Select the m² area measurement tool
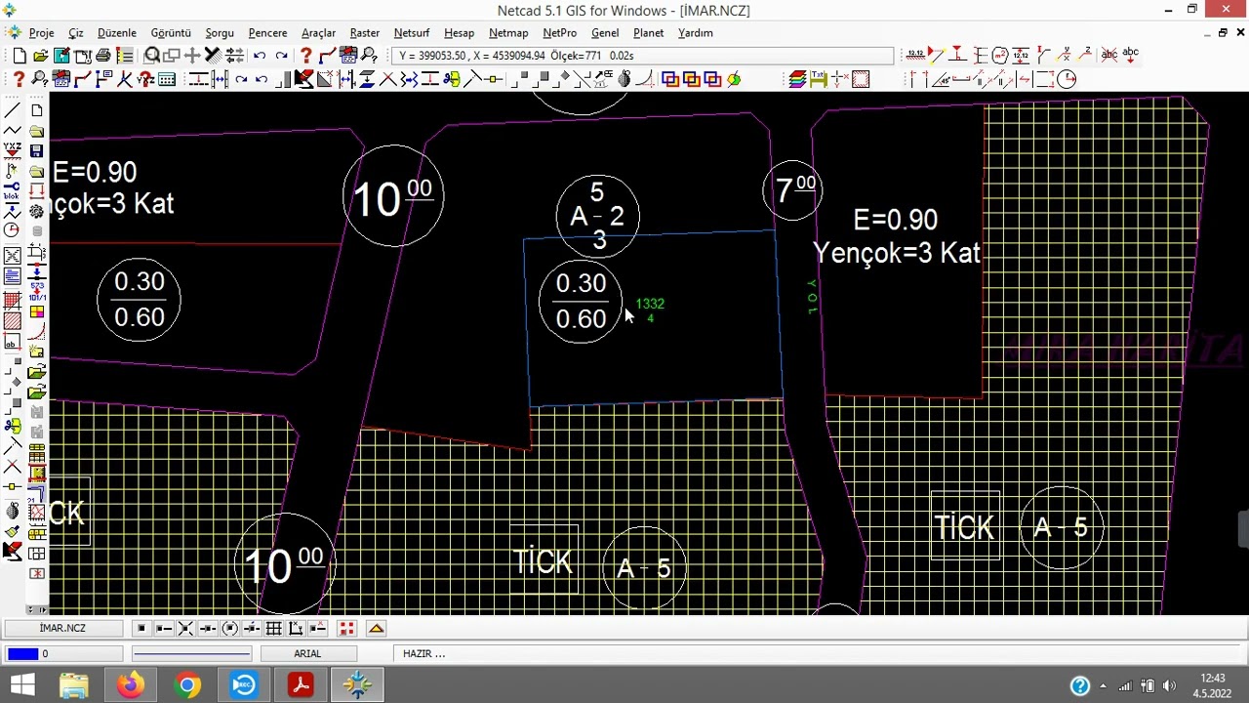Image resolution: width=1249 pixels, height=703 pixels. point(999,55)
